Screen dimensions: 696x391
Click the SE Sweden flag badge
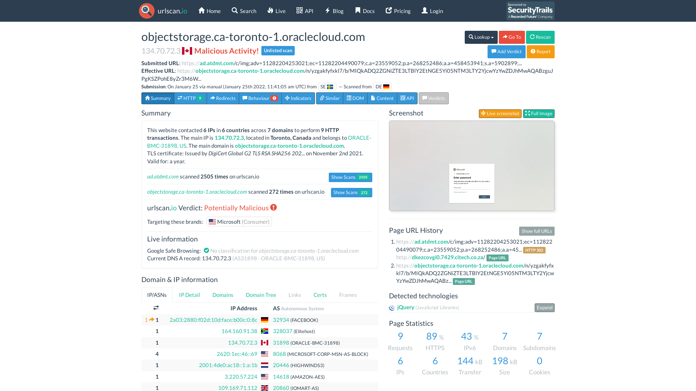pyautogui.click(x=327, y=87)
